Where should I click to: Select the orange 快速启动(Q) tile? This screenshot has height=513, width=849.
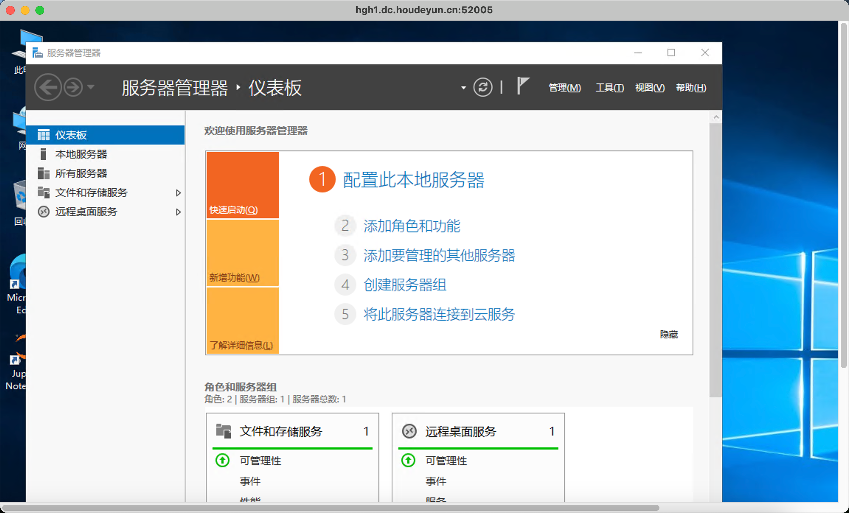[x=242, y=185]
